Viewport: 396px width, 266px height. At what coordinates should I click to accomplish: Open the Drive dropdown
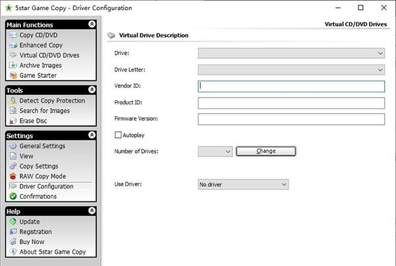pyautogui.click(x=291, y=53)
